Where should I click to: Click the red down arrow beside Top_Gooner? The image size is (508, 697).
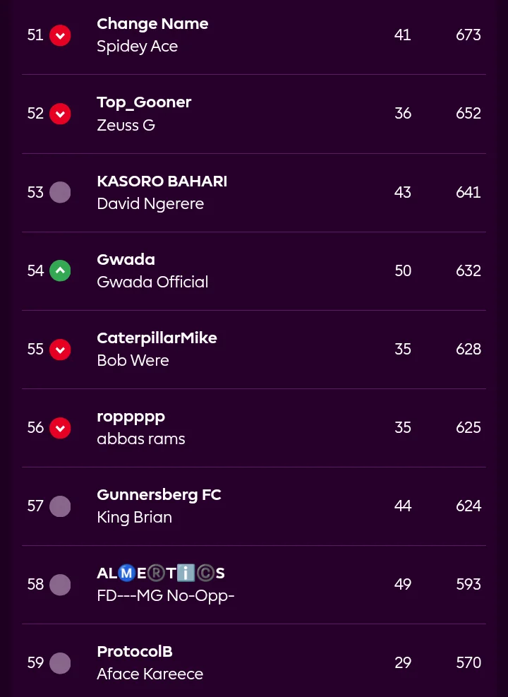[x=60, y=113]
